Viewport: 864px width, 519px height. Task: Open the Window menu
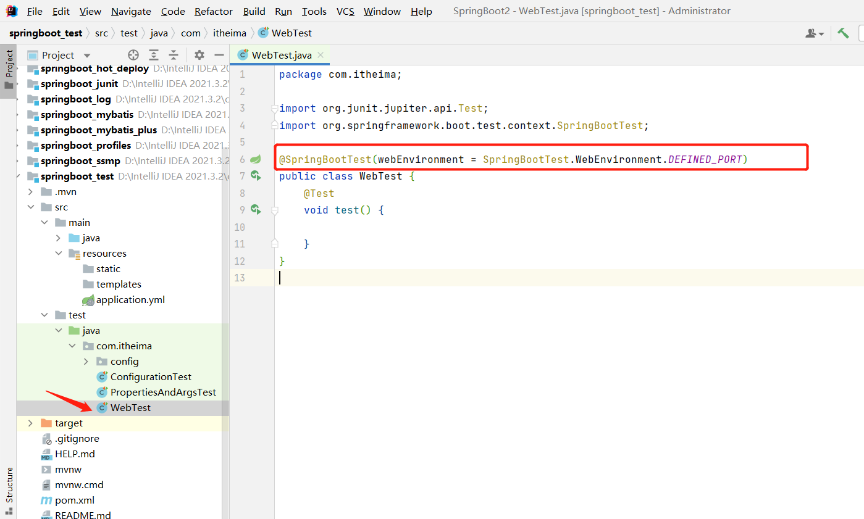click(381, 11)
